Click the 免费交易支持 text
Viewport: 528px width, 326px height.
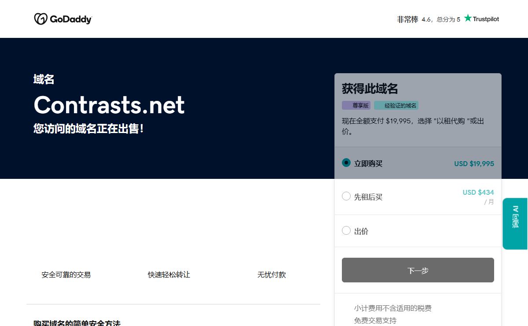tap(375, 320)
